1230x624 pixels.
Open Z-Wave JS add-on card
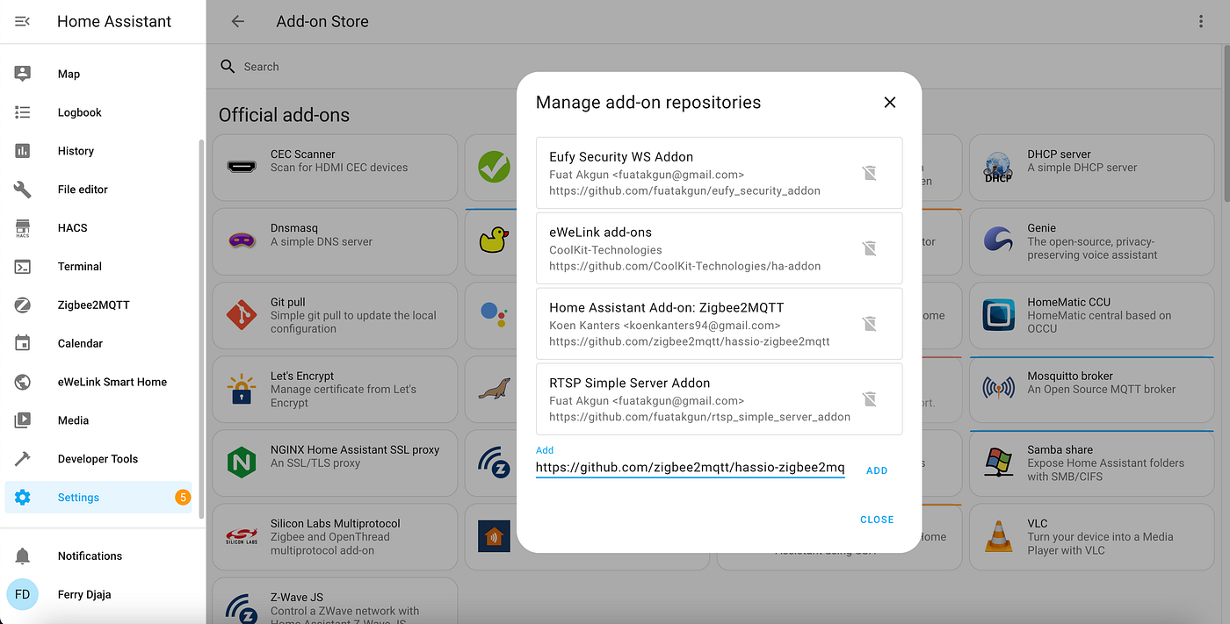tap(335, 601)
